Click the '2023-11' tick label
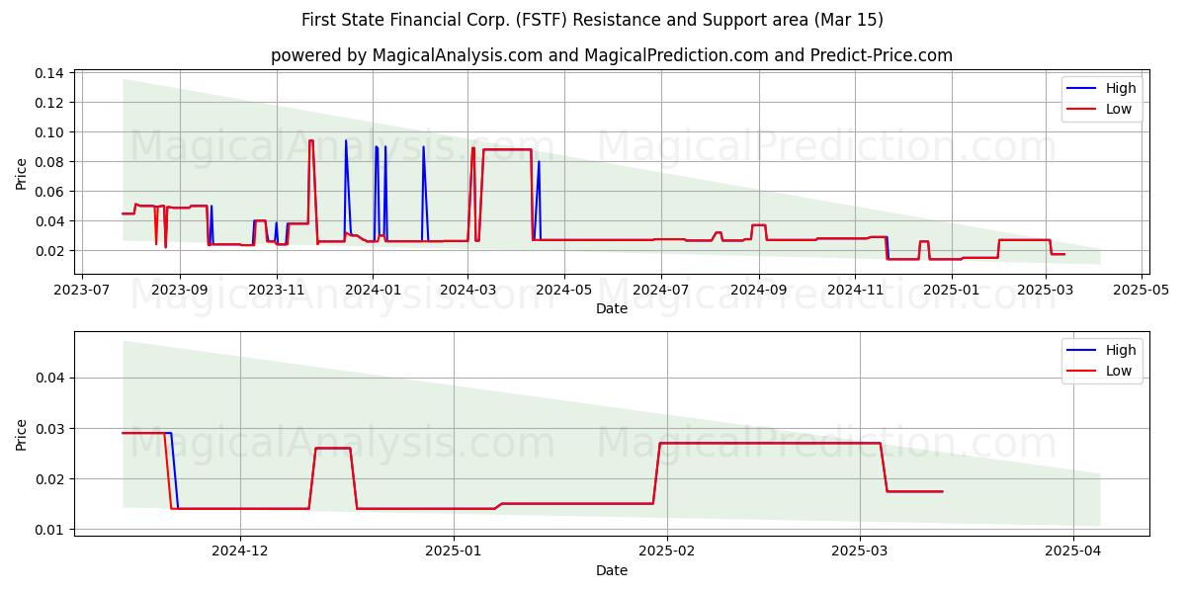The width and height of the screenshot is (1186, 593). (x=277, y=291)
